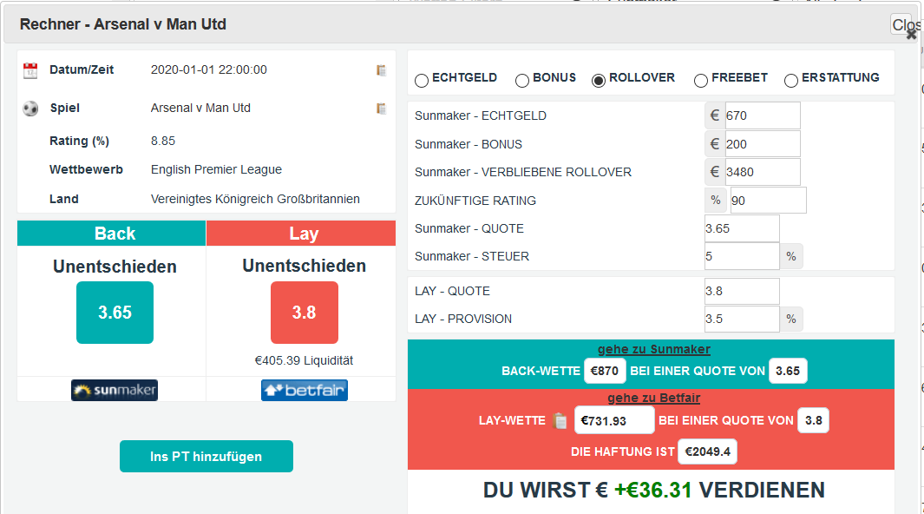
Task: Click the soccer ball icon beside Spiel
Action: point(30,109)
